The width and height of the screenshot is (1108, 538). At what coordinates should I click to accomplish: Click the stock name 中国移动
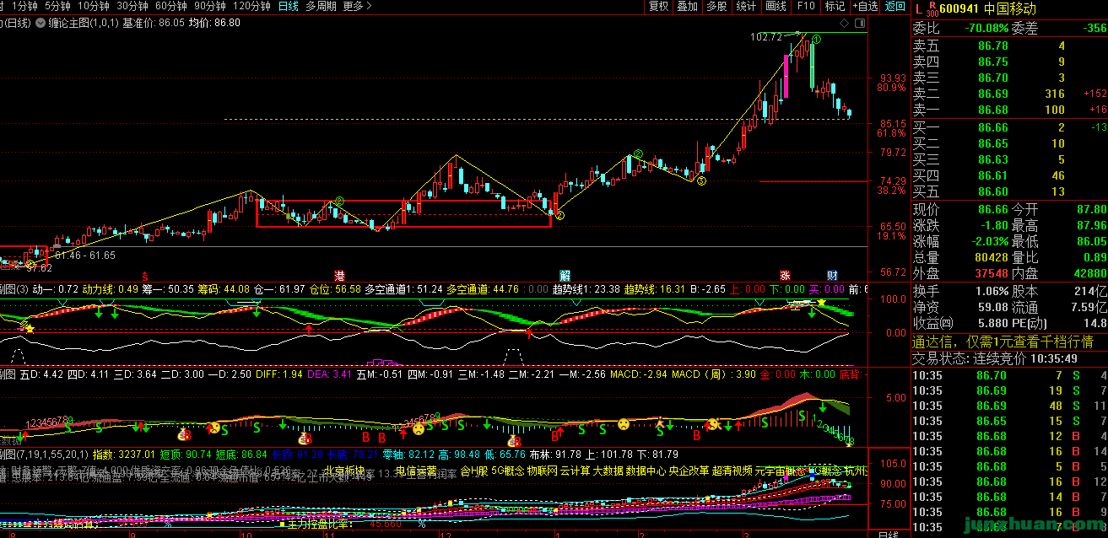pyautogui.click(x=1010, y=8)
